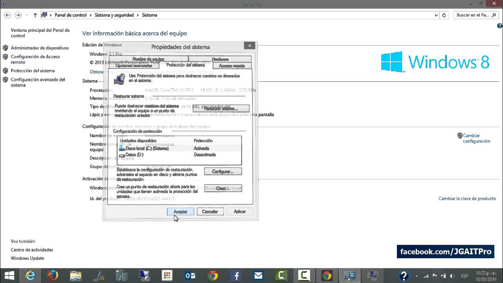
Task: Open Facebook app from the taskbar
Action: (x=236, y=276)
